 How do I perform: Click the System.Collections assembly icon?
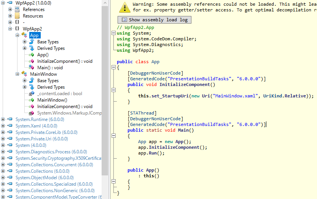coord(10,171)
